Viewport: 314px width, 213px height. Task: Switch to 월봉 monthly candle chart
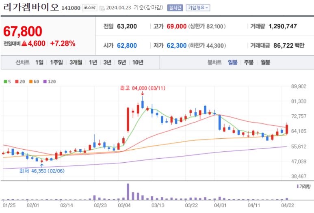click(x=265, y=62)
